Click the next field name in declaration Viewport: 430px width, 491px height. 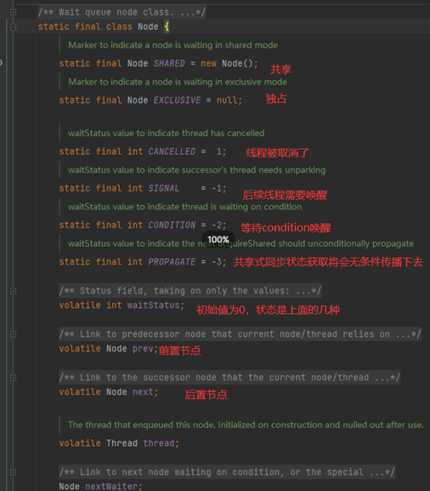click(143, 392)
